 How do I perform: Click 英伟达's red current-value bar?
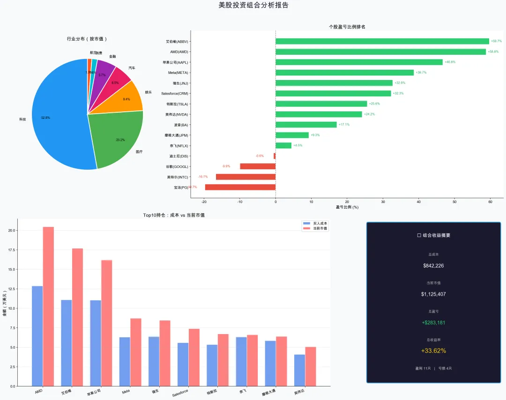311,366
